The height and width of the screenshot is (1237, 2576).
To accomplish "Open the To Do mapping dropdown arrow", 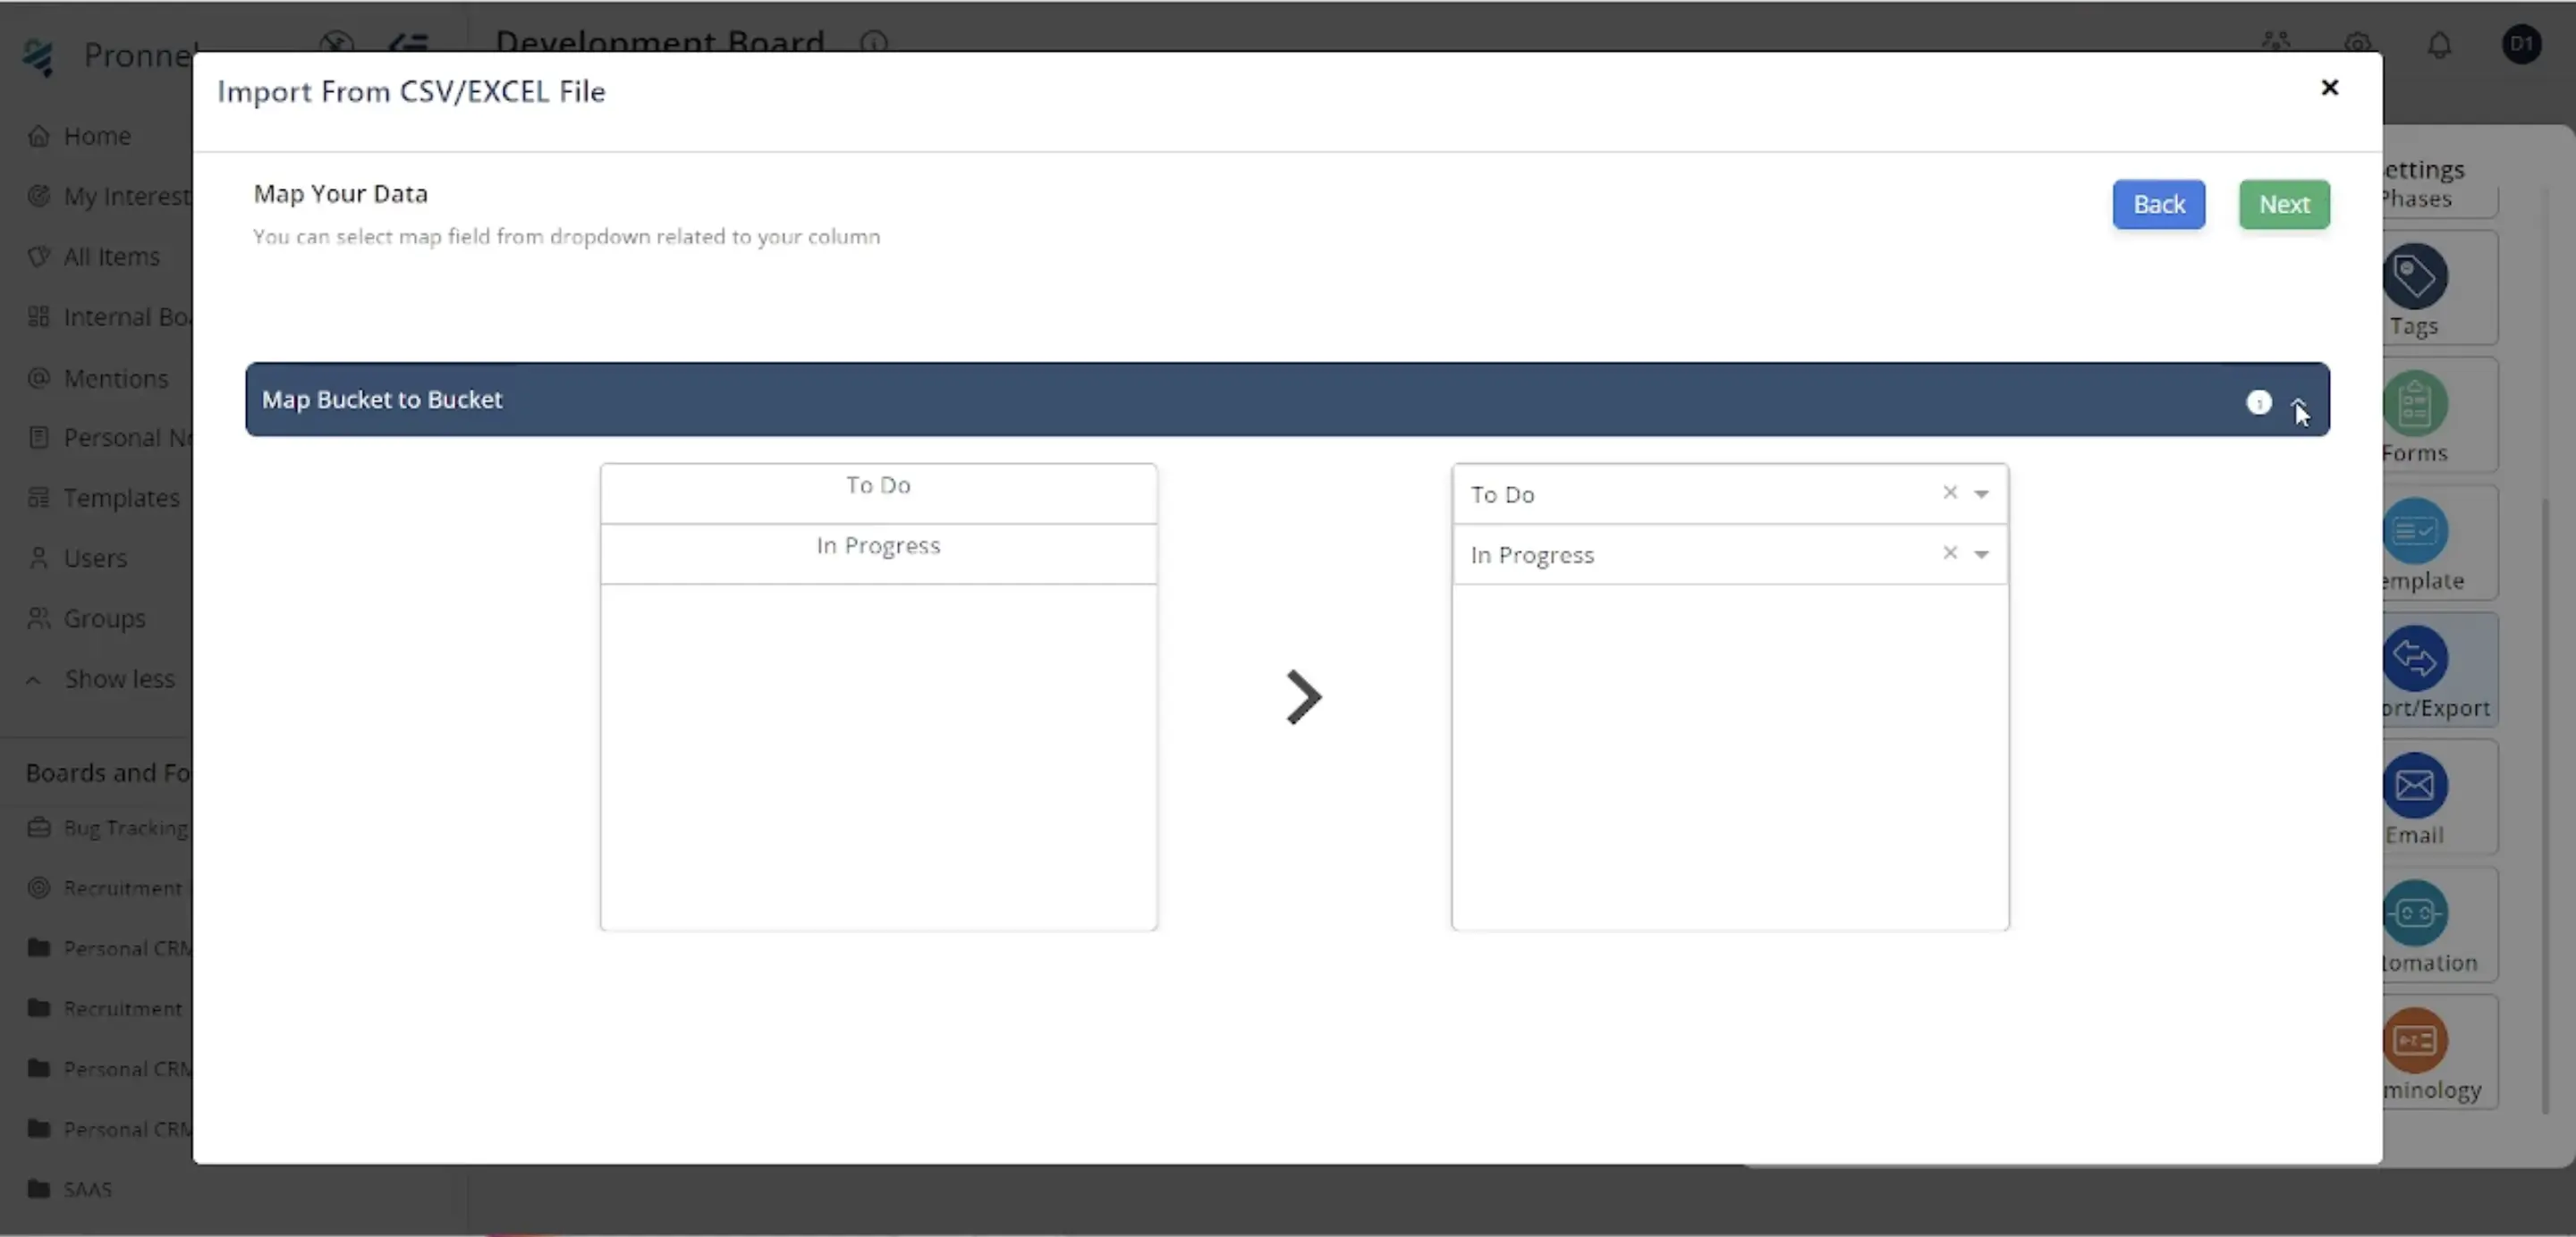I will pos(1981,493).
